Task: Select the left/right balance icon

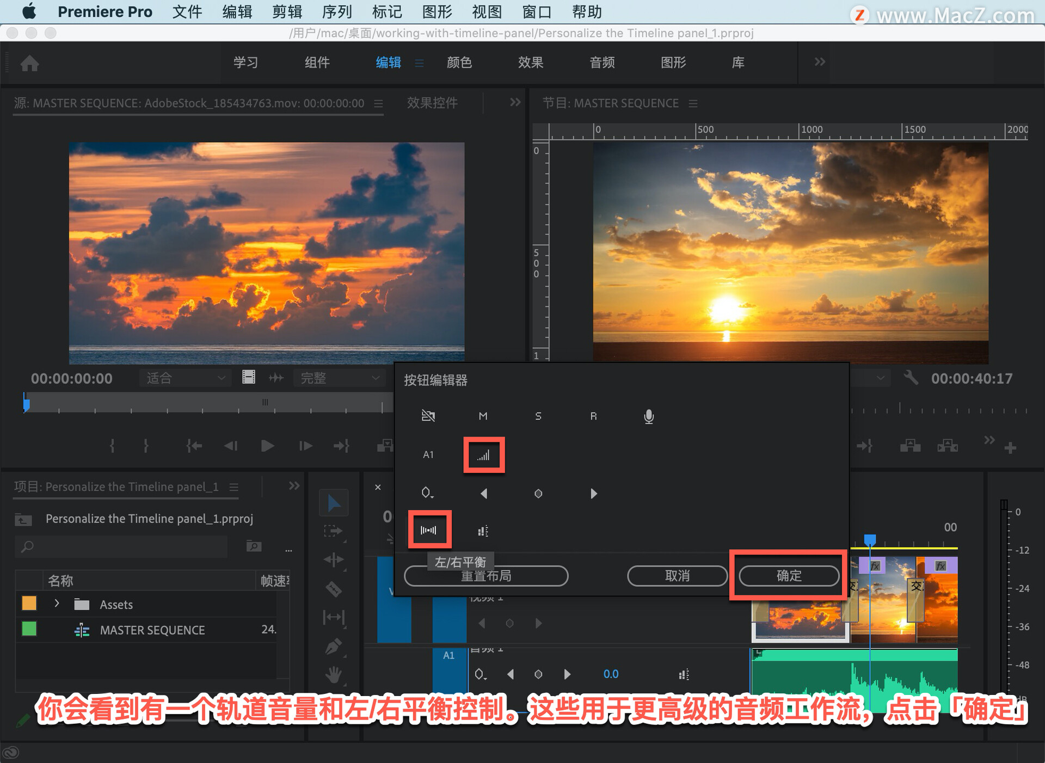Action: tap(429, 530)
